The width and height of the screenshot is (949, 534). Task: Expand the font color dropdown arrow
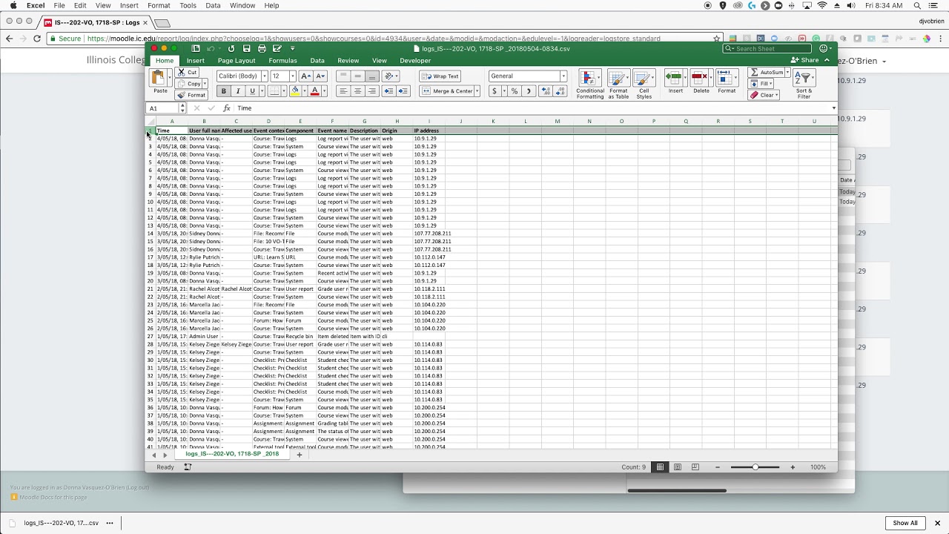[x=324, y=91]
